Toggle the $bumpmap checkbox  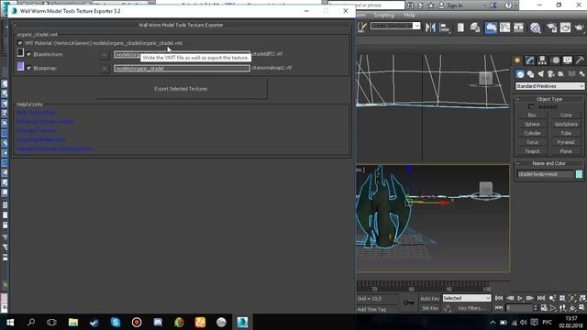pos(28,68)
